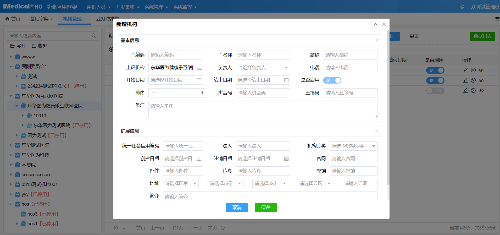This screenshot has width=500, height=235.
Task: Click view eye icon in first table row
Action: [x=481, y=70]
